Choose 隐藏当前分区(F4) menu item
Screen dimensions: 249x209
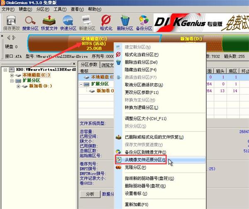pyautogui.click(x=141, y=70)
